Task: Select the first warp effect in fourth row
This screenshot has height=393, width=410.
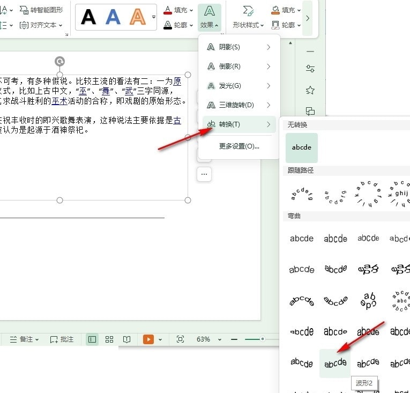Action: [x=302, y=332]
